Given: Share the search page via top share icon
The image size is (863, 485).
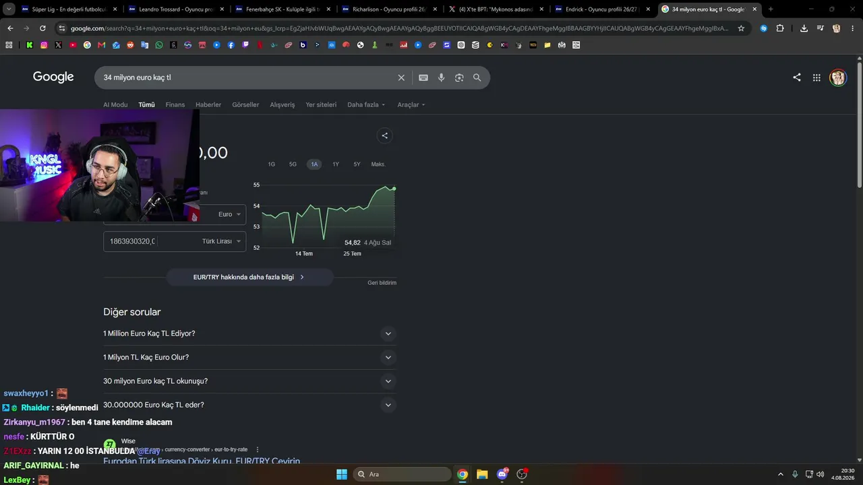Looking at the screenshot, I should (797, 77).
